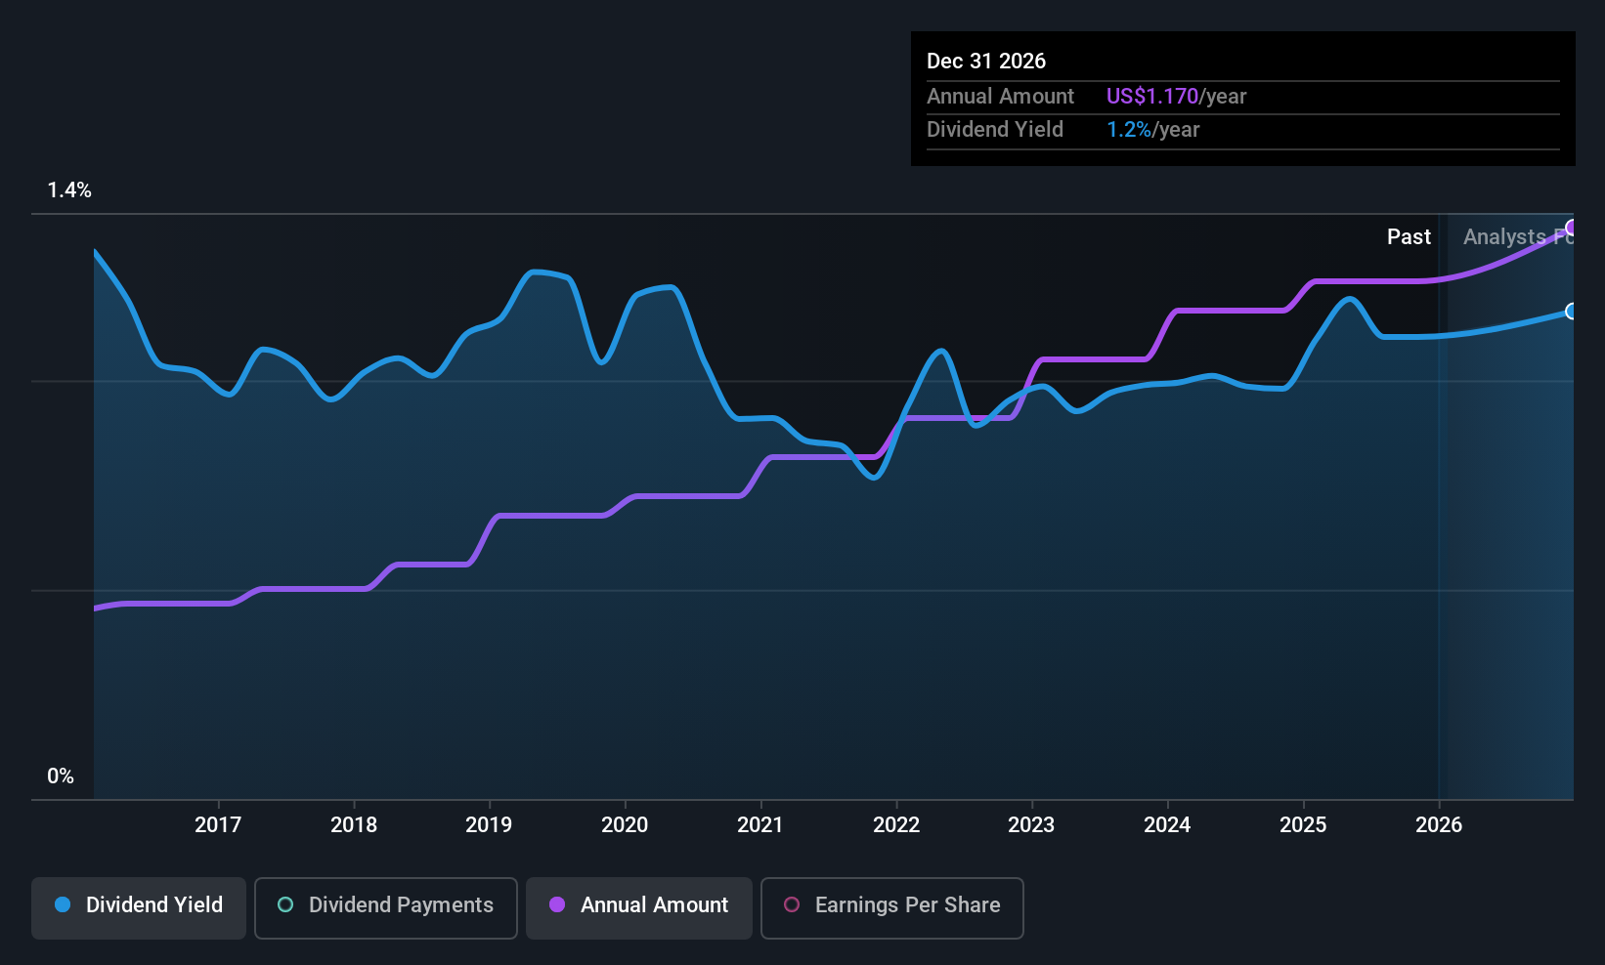Click the 2022 x-axis label
This screenshot has height=965, width=1605.
tap(896, 824)
